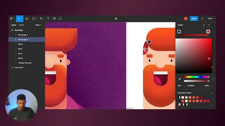Viewport: 225px width, 126px height.
Task: Click the Present play icon
Action: click(202, 19)
